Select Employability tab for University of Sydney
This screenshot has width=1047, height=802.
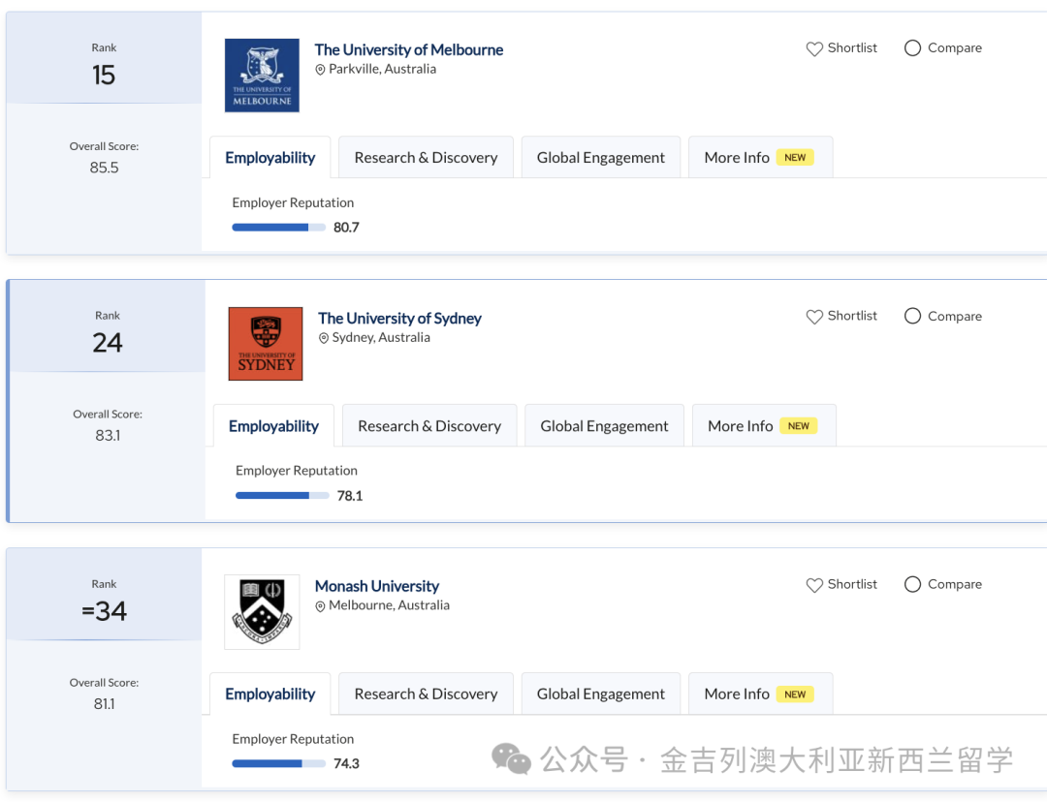pyautogui.click(x=273, y=426)
